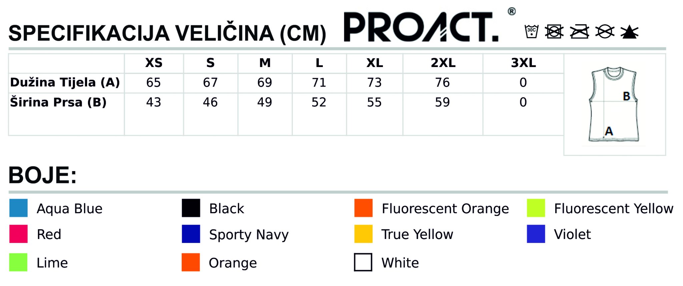Image resolution: width=683 pixels, height=286 pixels.
Task: Click the sleeveless shirt measurement diagram
Action: [x=614, y=104]
